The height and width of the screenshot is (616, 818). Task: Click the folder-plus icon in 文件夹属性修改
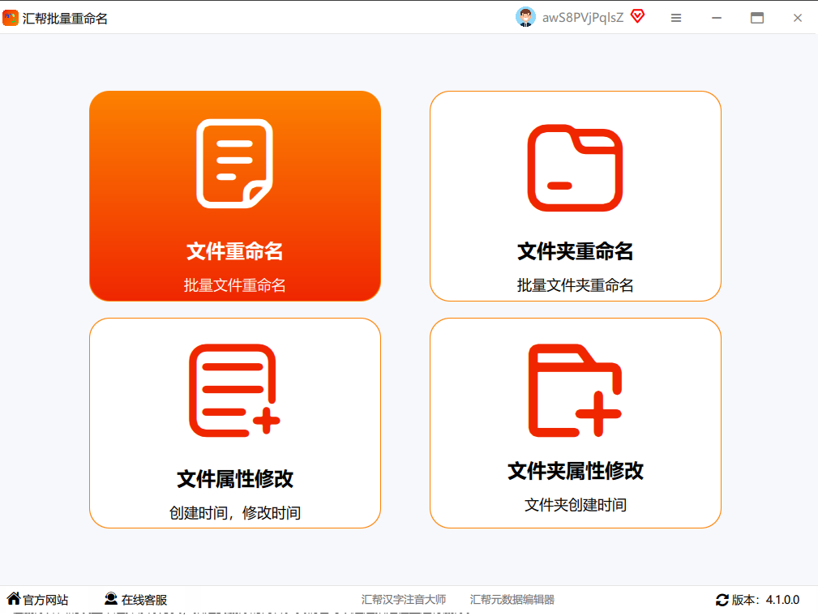tap(575, 390)
